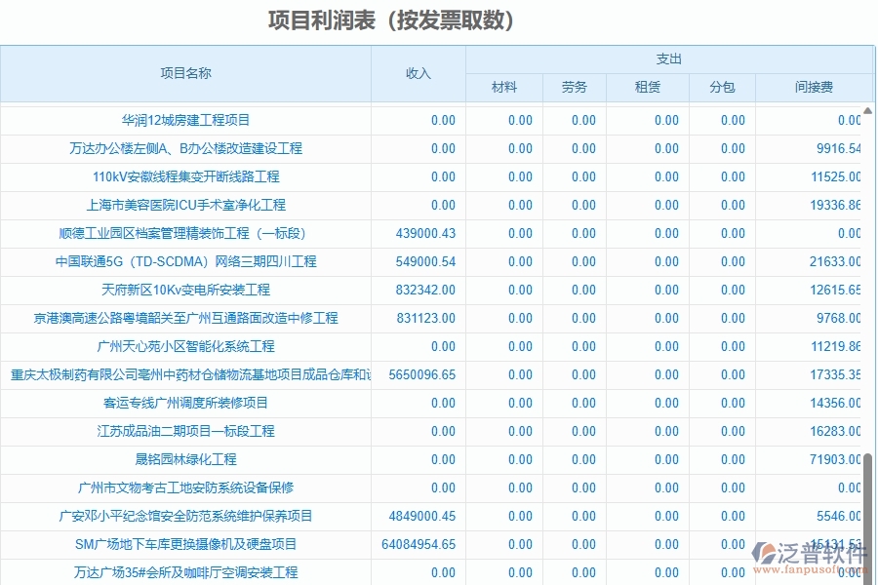
Task: Select the 项目名称 column header
Action: point(185,72)
